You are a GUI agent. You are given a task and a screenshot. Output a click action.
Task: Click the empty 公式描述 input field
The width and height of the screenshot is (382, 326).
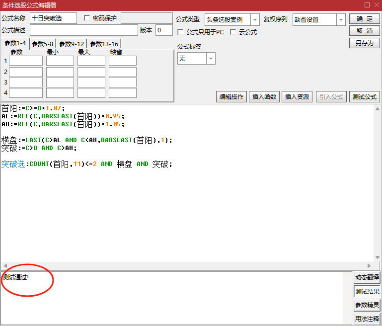(84, 30)
